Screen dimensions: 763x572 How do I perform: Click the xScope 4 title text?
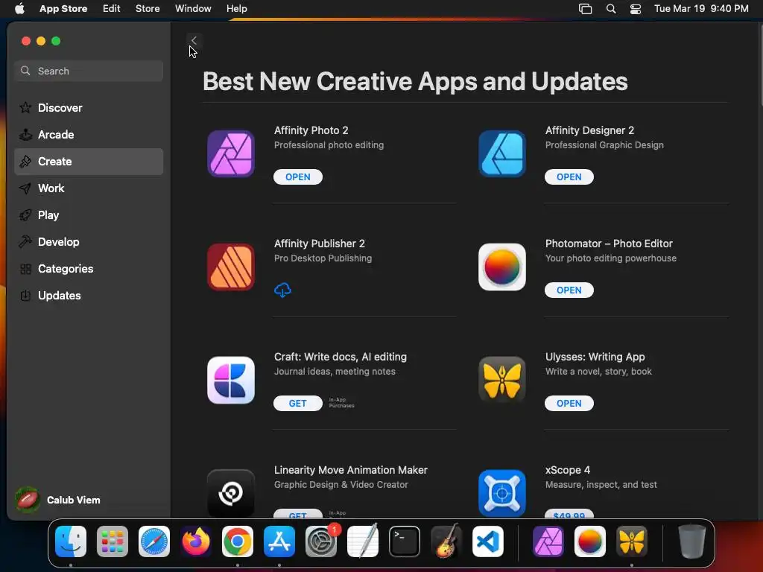point(567,471)
